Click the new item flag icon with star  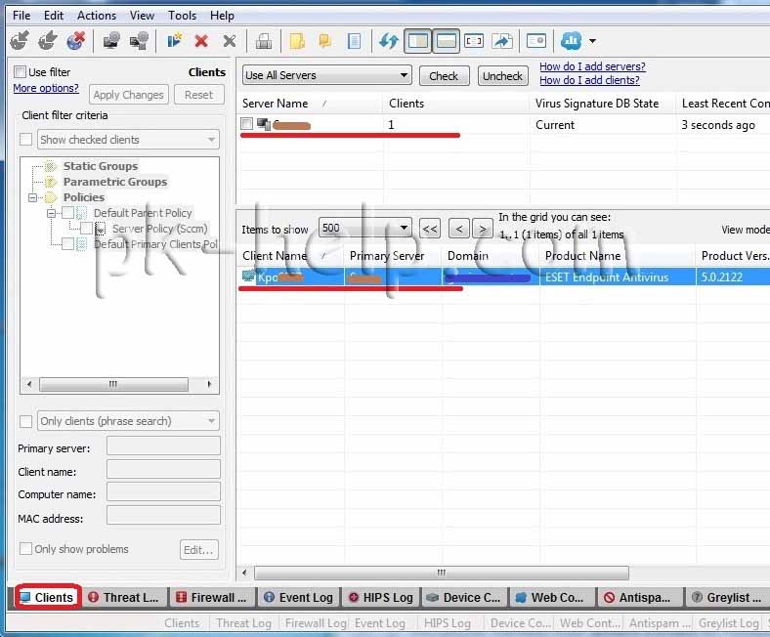(174, 41)
